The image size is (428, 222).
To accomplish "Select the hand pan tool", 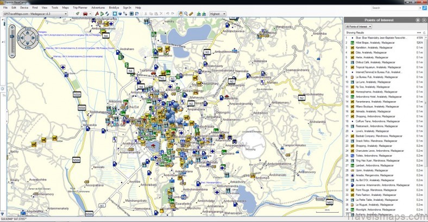I will 181,14.
